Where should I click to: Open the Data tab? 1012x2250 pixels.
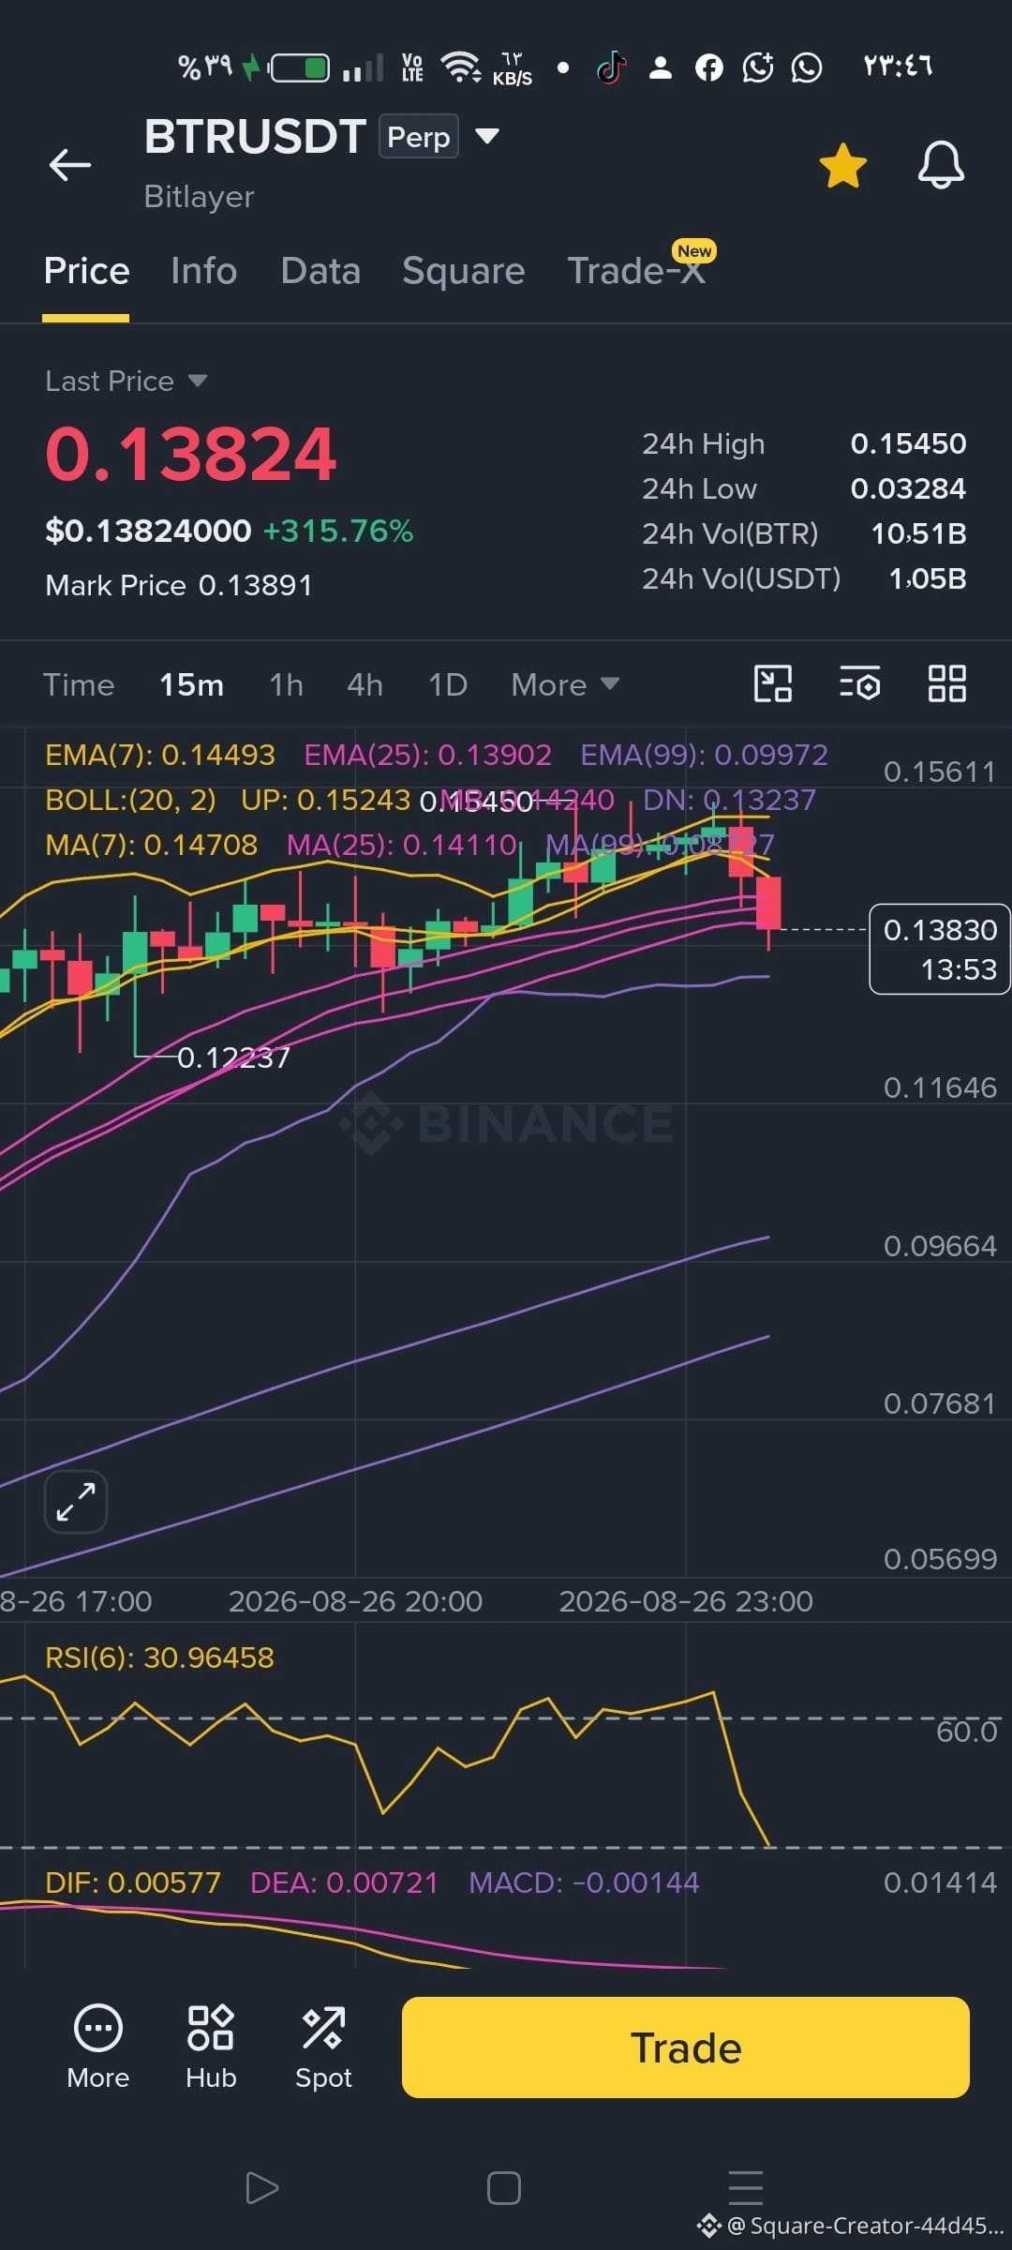pyautogui.click(x=320, y=271)
